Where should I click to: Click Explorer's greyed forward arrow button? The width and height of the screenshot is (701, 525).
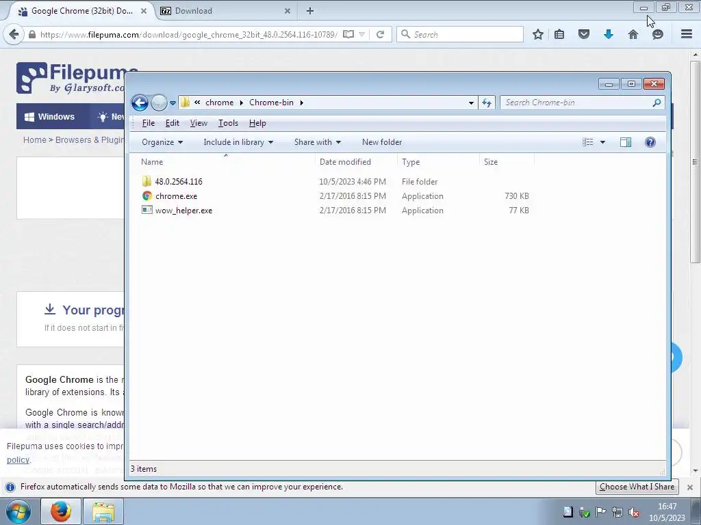(x=159, y=103)
